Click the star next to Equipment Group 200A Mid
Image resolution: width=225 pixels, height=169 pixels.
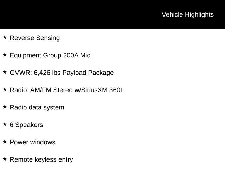click(5, 55)
